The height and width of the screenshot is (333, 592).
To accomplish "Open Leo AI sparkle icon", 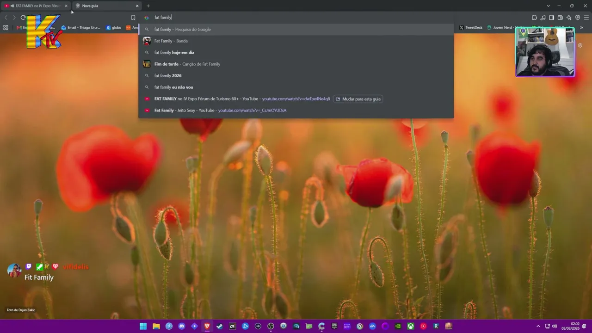I will [x=569, y=18].
